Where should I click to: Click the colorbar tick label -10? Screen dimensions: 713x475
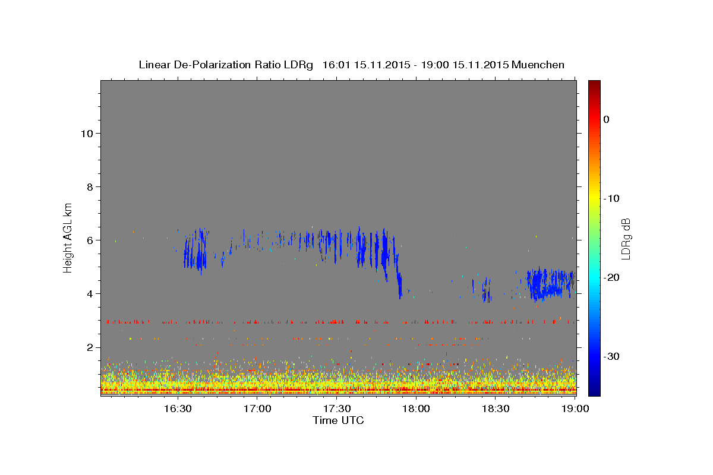(x=612, y=198)
